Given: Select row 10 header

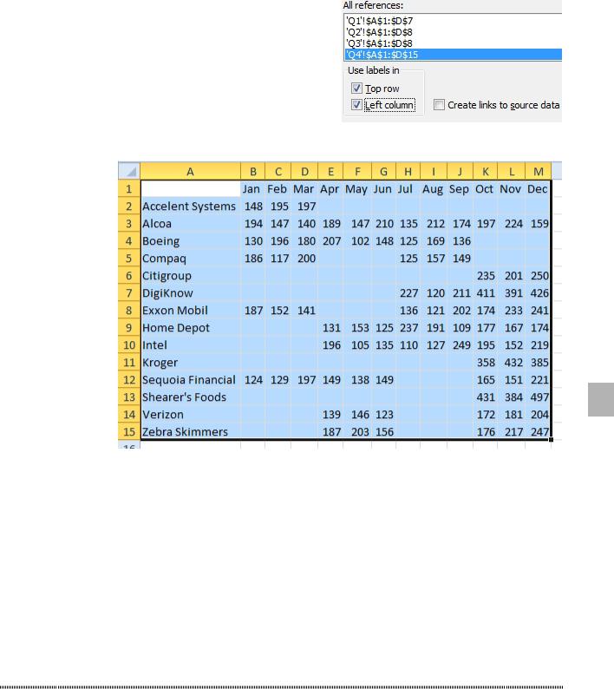Looking at the screenshot, I should click(x=129, y=345).
